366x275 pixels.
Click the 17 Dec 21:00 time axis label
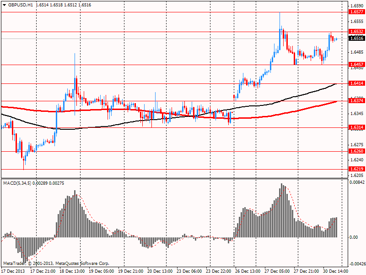43,271
